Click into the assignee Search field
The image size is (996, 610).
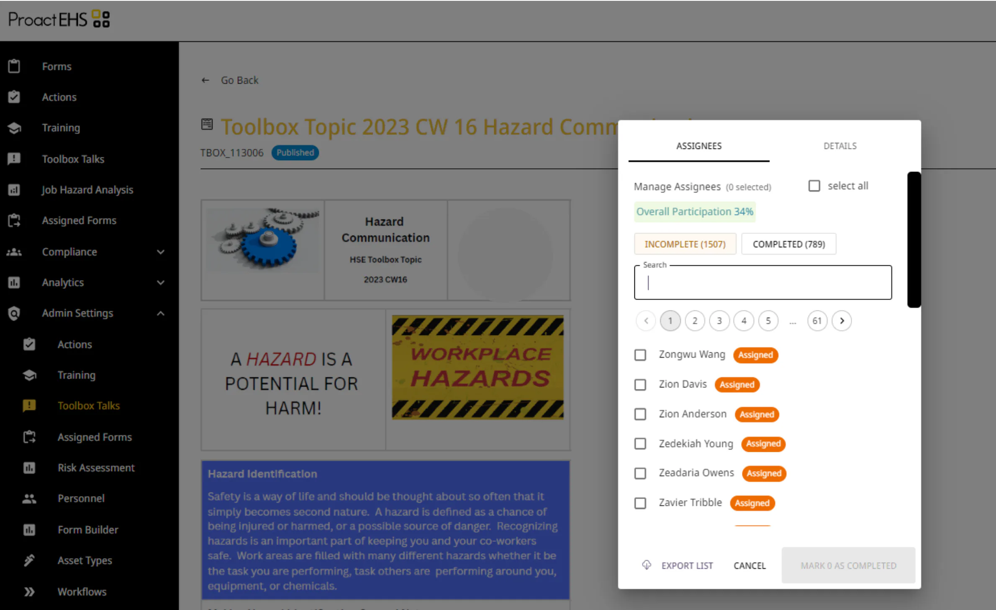(763, 282)
